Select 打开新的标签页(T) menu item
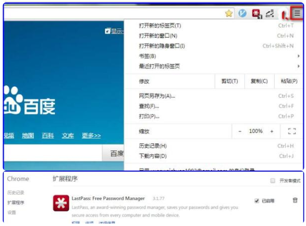 click(x=214, y=26)
